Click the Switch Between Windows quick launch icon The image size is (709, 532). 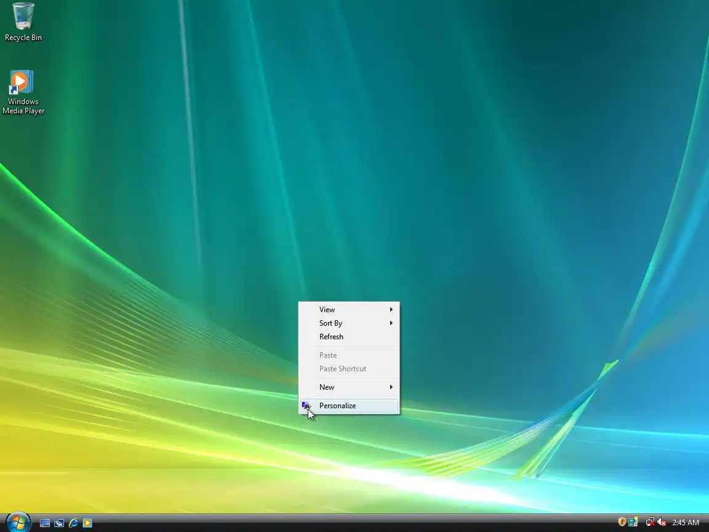click(x=59, y=523)
